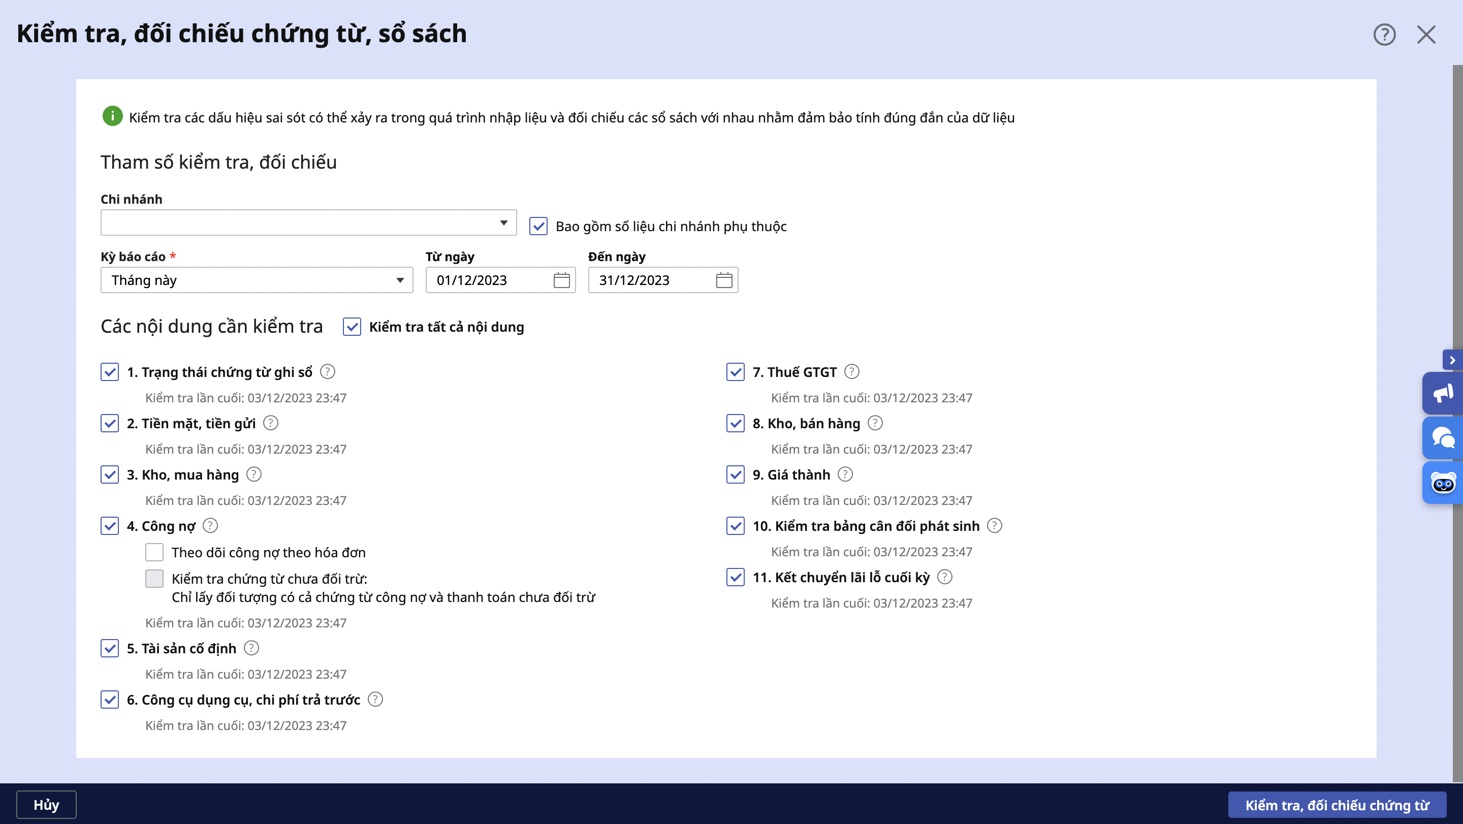Show help for Kết chuyển lãi lỗ cuối kỳ
Viewport: 1463px width, 824px height.
(x=944, y=577)
